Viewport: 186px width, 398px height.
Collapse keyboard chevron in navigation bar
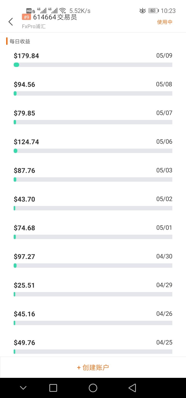(x=23, y=388)
